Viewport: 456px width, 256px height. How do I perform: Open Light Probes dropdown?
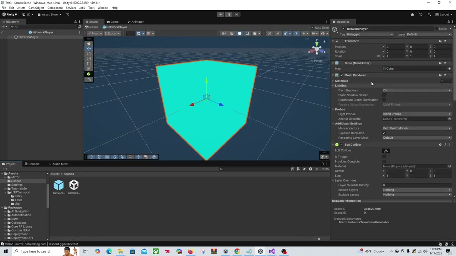point(417,114)
